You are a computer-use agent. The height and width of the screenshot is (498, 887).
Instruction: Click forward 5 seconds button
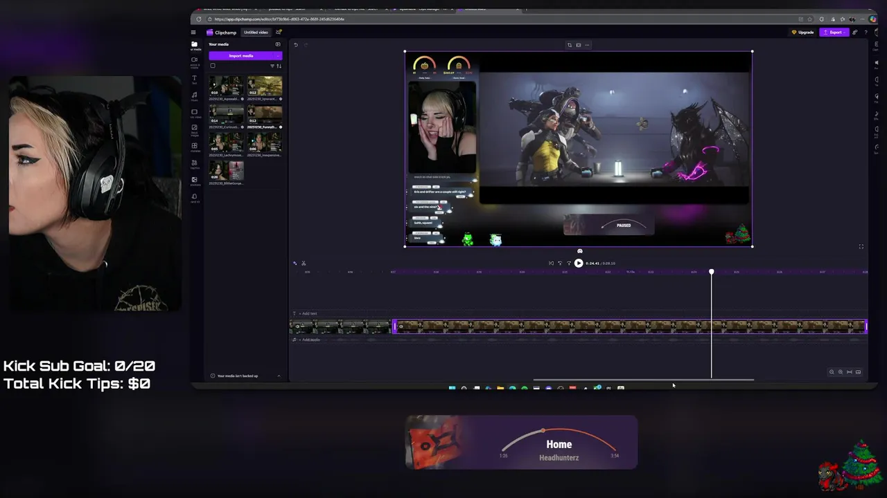point(569,263)
